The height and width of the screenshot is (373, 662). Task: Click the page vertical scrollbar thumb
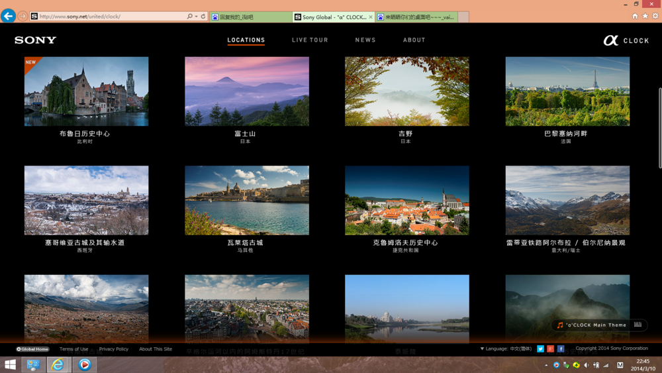tap(660, 128)
